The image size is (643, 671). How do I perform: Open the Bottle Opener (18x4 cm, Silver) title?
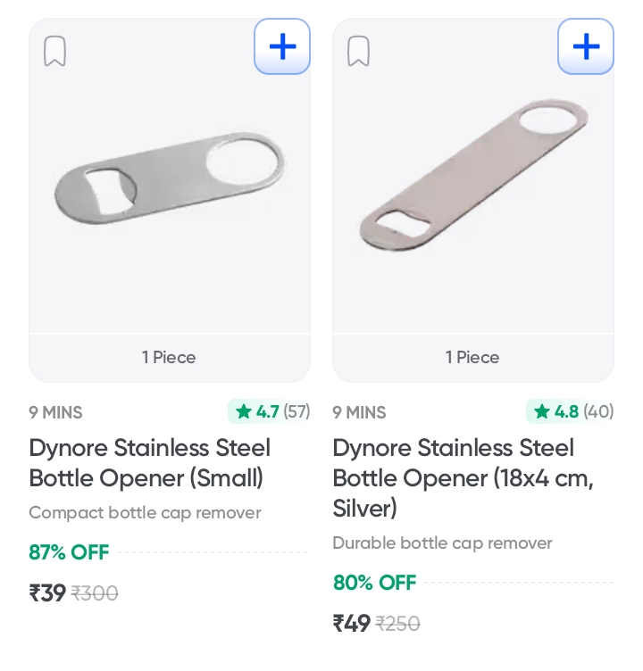pyautogui.click(x=463, y=477)
